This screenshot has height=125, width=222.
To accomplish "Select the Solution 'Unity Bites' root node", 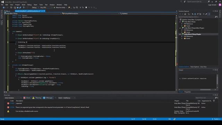I will (192, 20).
